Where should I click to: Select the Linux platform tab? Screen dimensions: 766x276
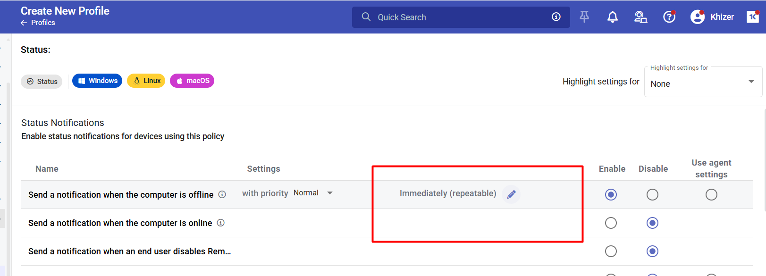point(146,81)
